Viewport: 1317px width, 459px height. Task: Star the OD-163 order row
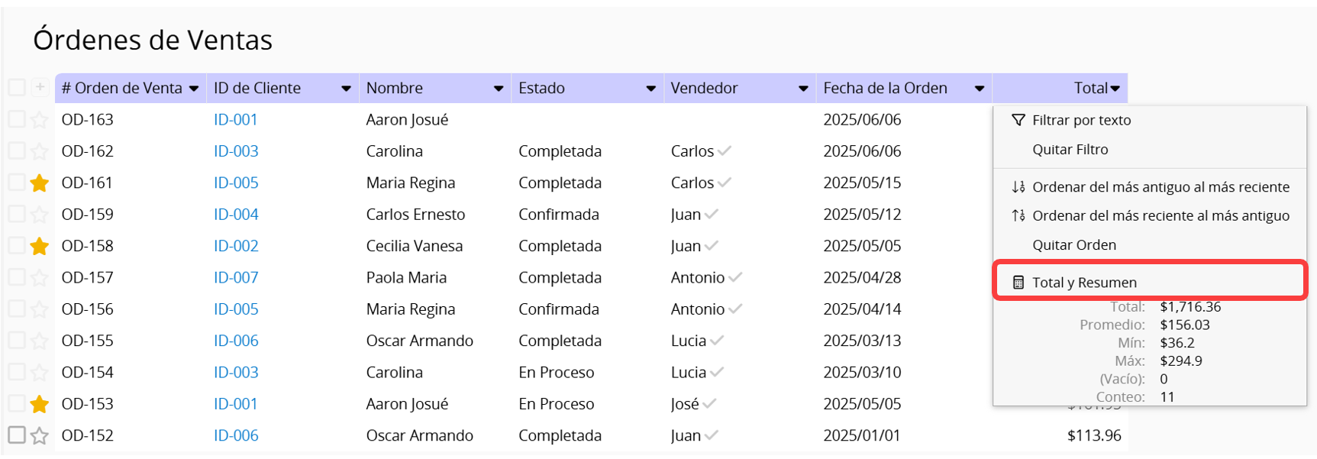tap(40, 120)
